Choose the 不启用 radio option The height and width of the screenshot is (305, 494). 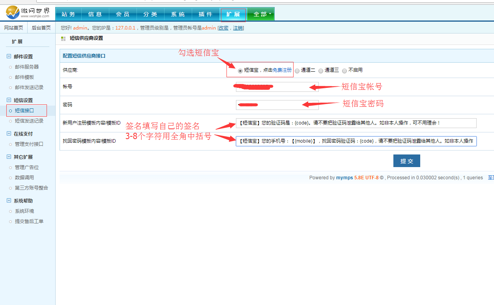[344, 71]
